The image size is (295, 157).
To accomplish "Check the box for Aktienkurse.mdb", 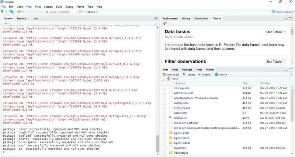I will coord(164,93).
